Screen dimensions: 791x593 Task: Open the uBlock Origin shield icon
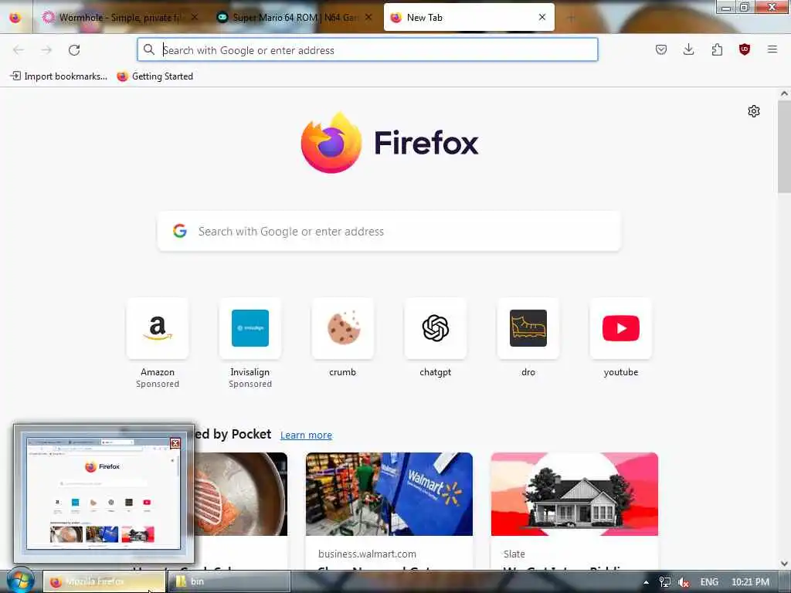[745, 49]
